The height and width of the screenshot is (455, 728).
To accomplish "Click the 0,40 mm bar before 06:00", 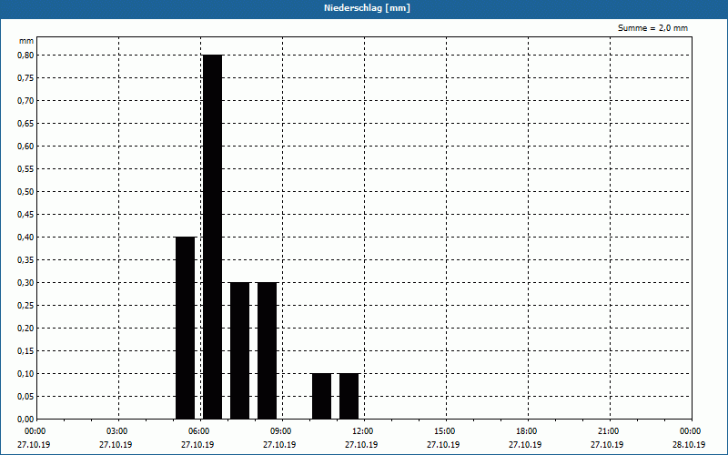I will click(186, 328).
